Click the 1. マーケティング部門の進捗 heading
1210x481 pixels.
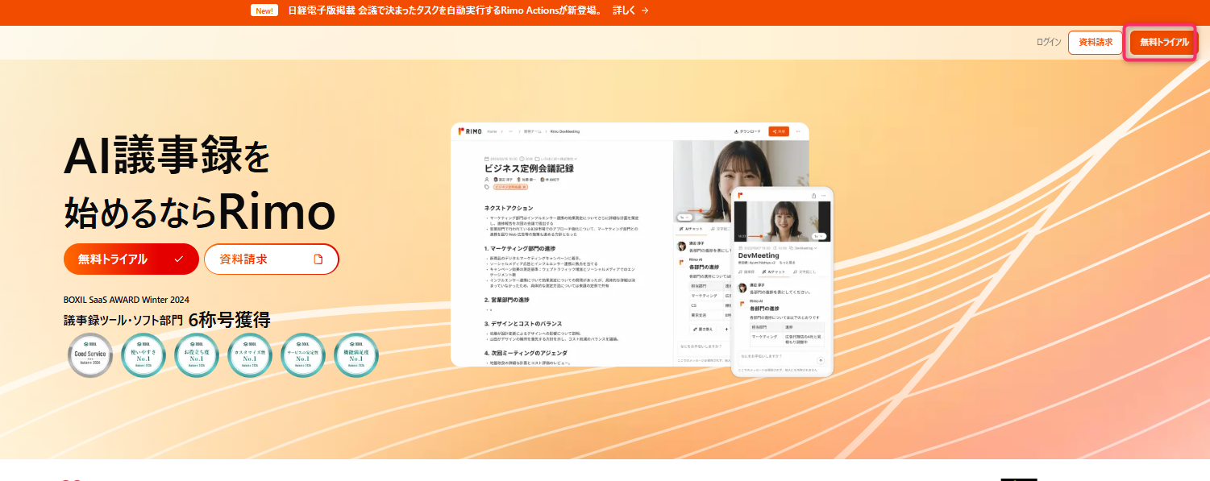click(x=520, y=249)
